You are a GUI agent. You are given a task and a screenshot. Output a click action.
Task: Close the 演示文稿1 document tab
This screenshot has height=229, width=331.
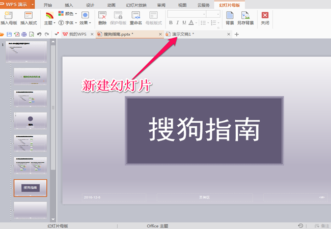coord(229,34)
